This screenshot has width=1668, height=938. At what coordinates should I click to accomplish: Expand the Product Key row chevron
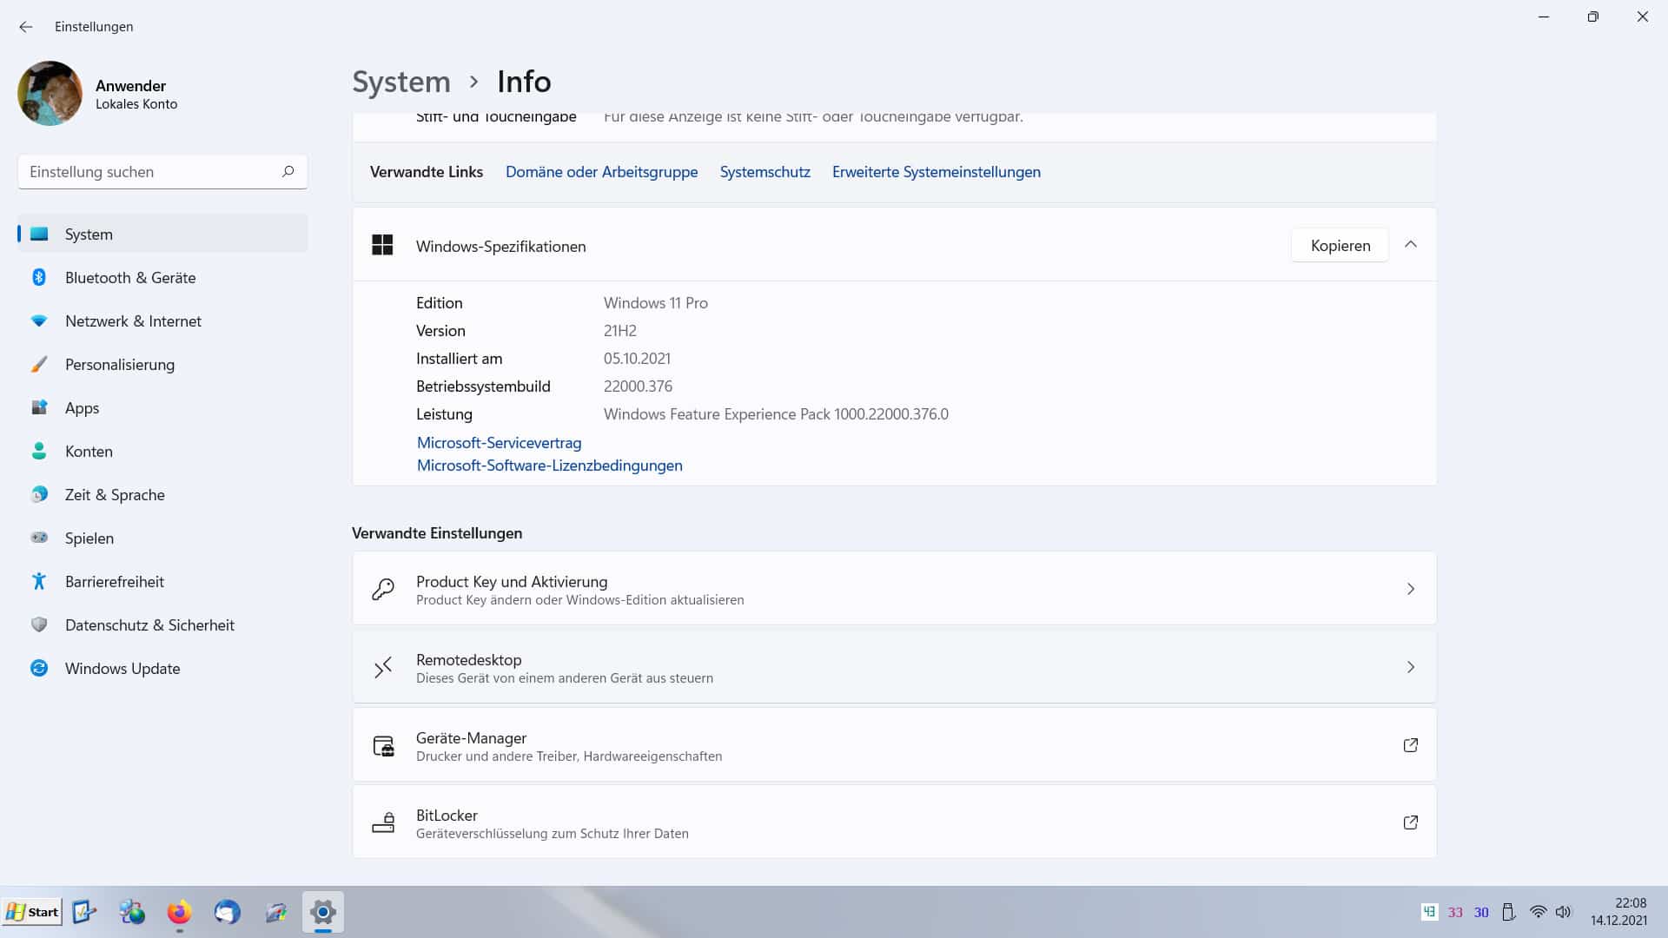[x=1411, y=589]
